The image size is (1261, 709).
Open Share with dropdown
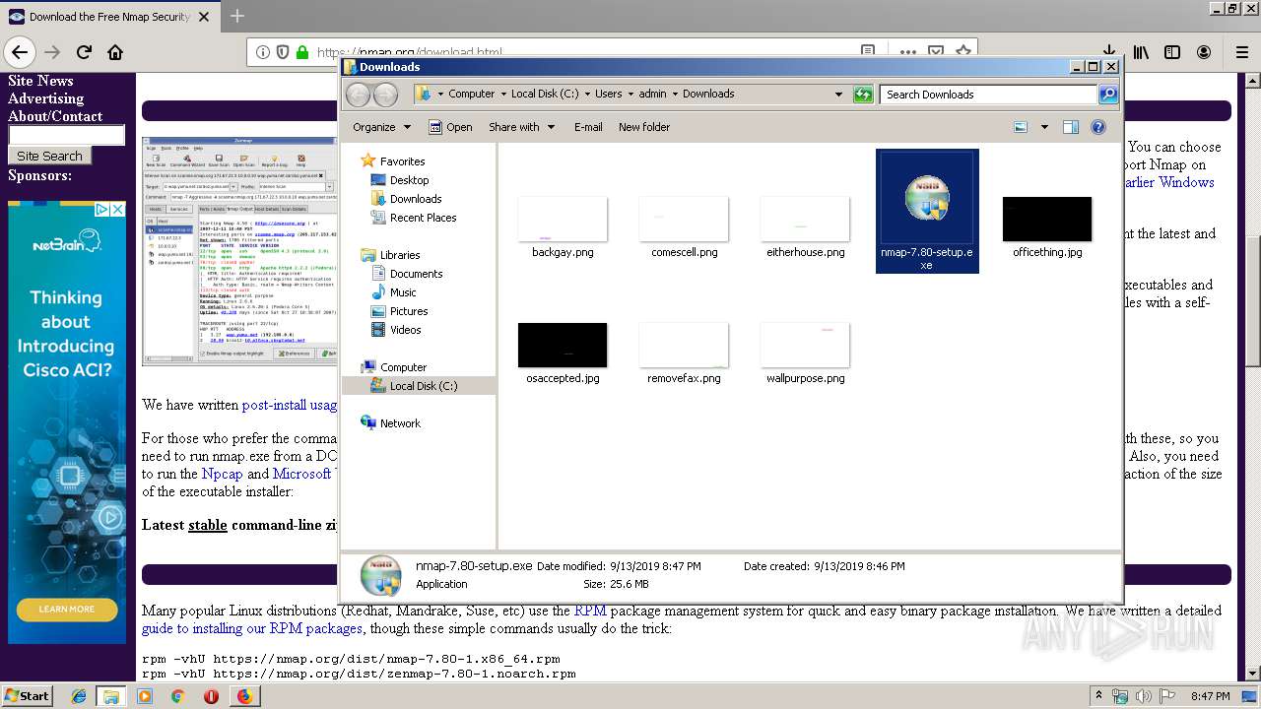click(x=522, y=127)
